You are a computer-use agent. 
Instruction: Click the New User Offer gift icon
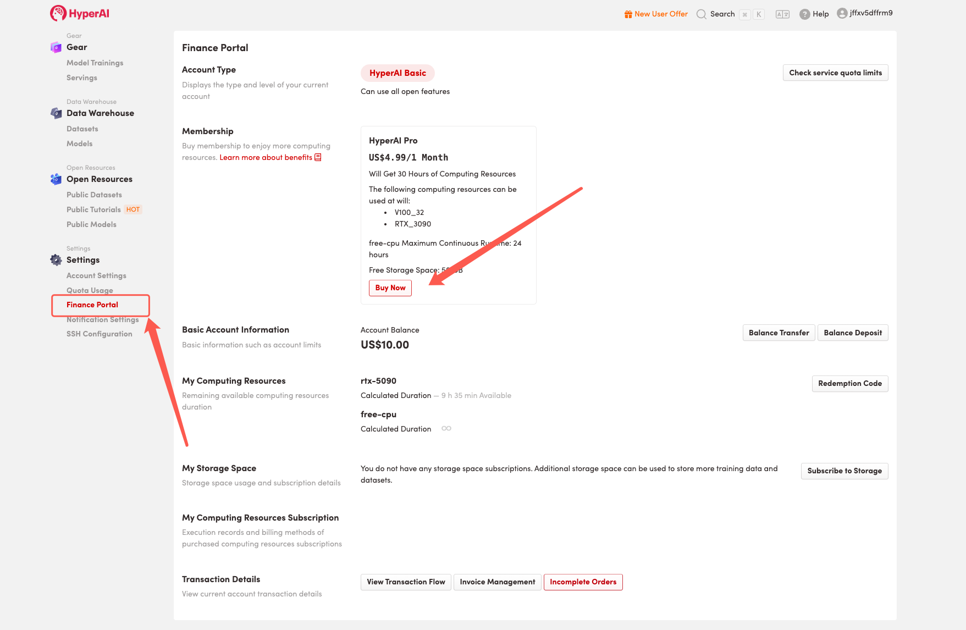click(x=628, y=14)
